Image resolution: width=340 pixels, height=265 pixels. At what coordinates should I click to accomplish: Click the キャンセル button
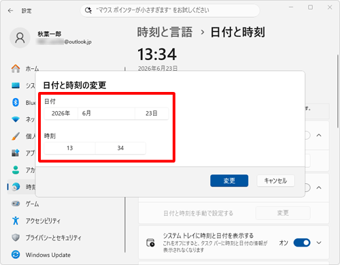(275, 181)
